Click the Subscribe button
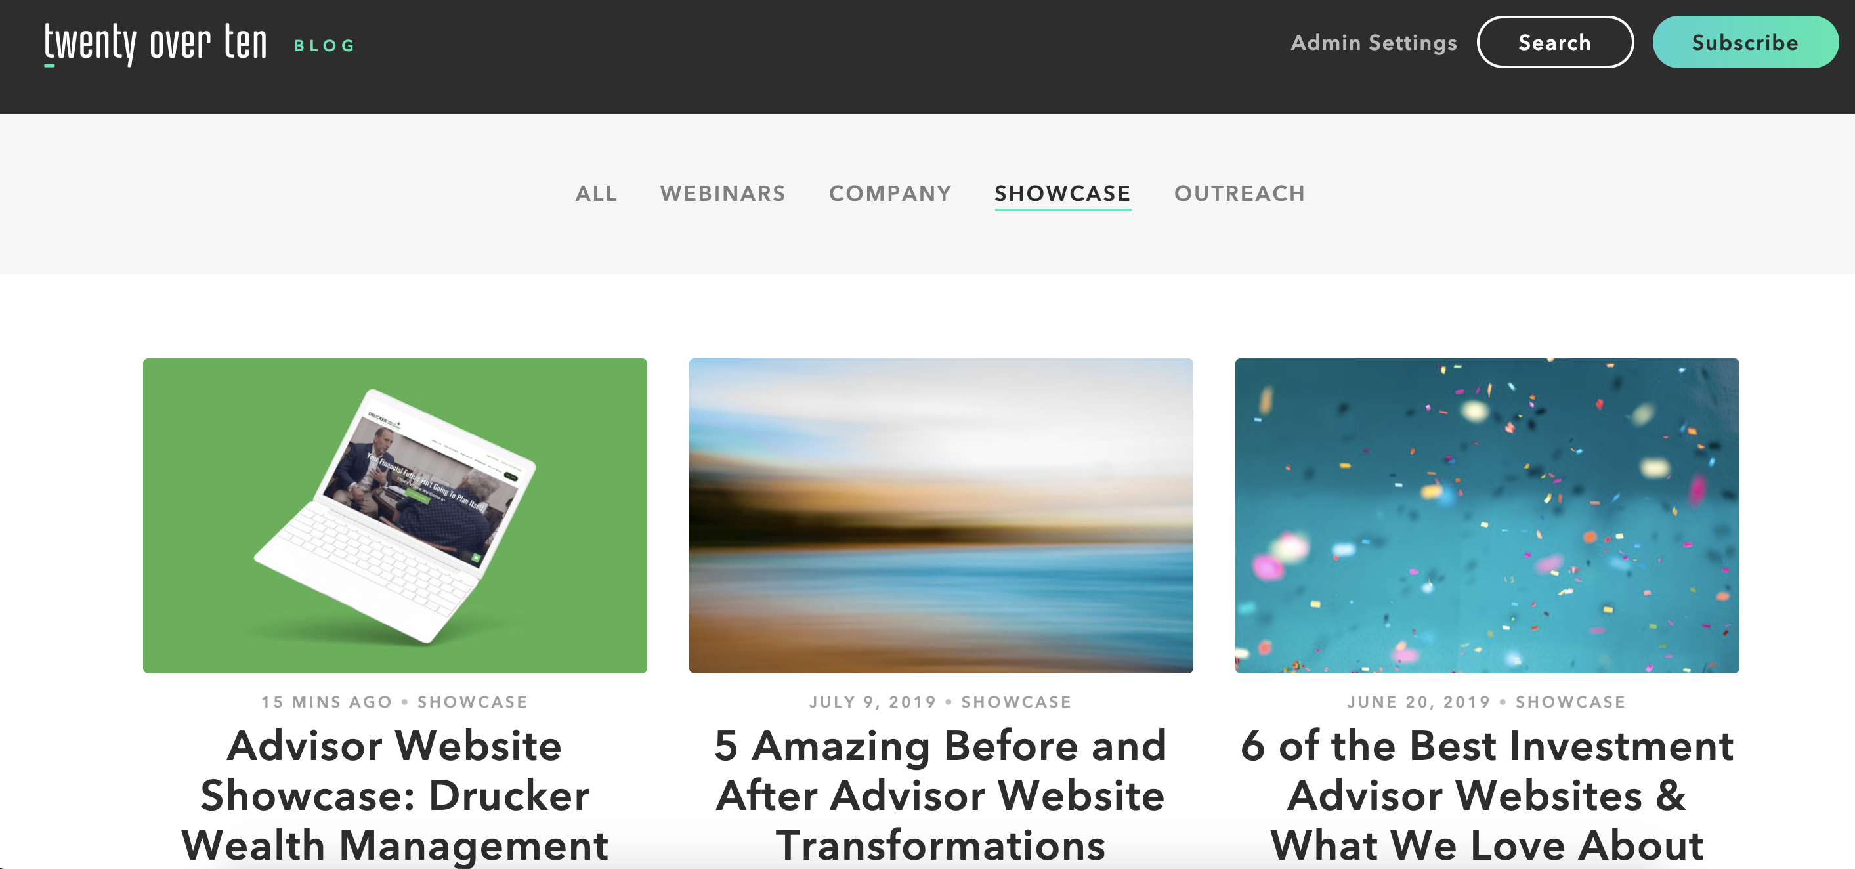1855x869 pixels. coord(1745,43)
